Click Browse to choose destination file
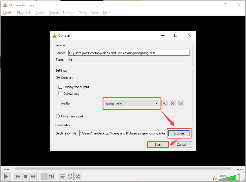Screen dimensions: 246x182 (179, 133)
